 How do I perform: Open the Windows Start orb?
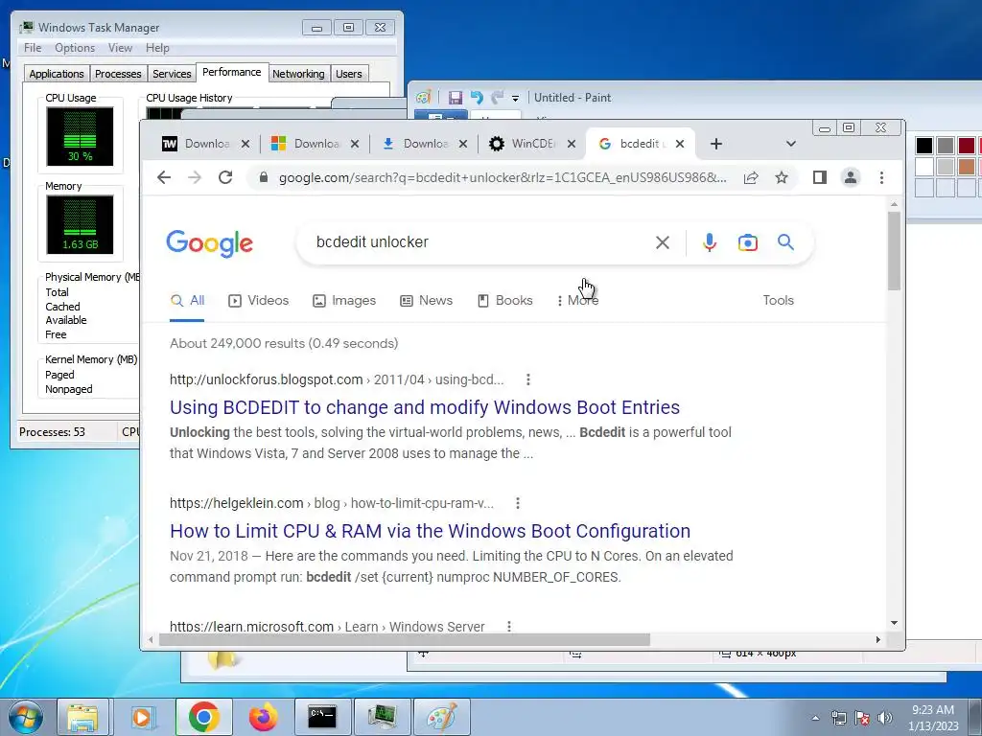[26, 717]
